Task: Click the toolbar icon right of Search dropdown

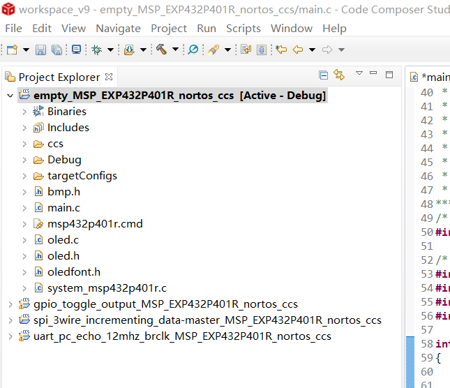Action: click(x=246, y=50)
